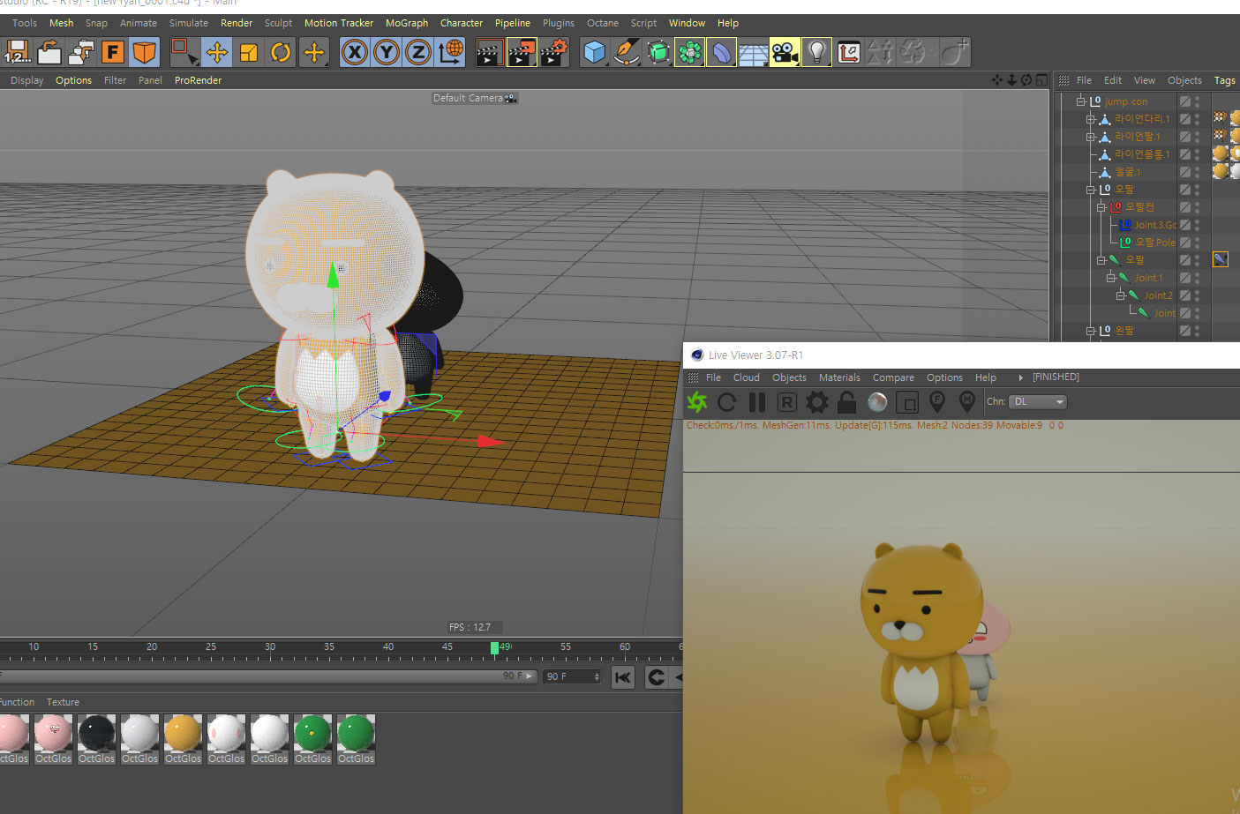Viewport: 1240px width, 814px height.
Task: Select the Rotate tool
Action: 281,53
